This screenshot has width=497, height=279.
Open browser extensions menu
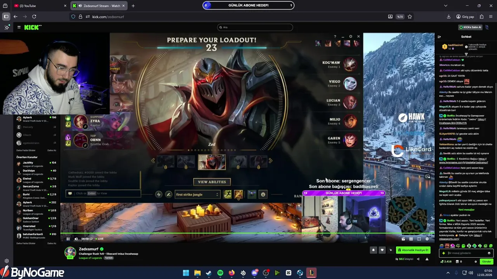coord(481,17)
